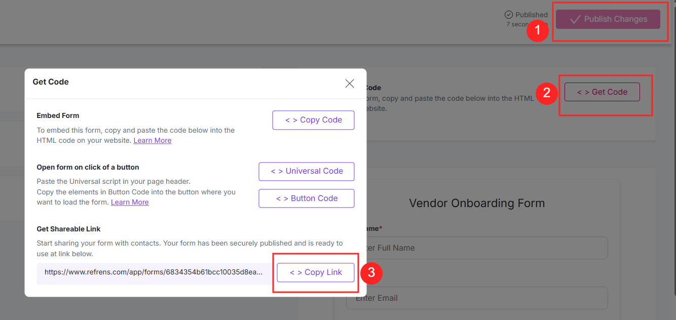Select the shareable refrens.com form link text
The width and height of the screenshot is (676, 320).
point(154,272)
